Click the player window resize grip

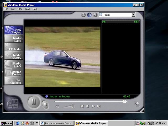[x=142, y=110]
